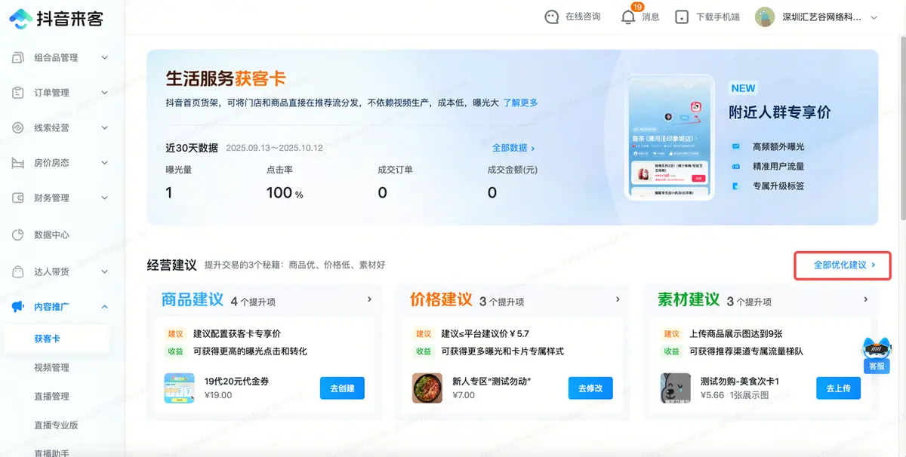Click the 房价房态 bed icon

[18, 163]
